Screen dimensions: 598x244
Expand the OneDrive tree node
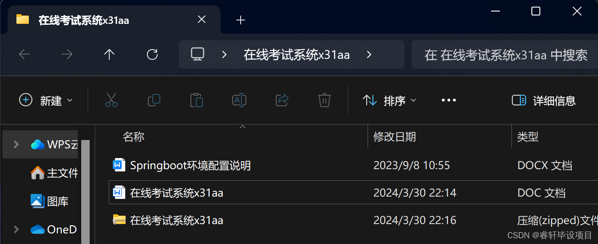click(x=16, y=229)
